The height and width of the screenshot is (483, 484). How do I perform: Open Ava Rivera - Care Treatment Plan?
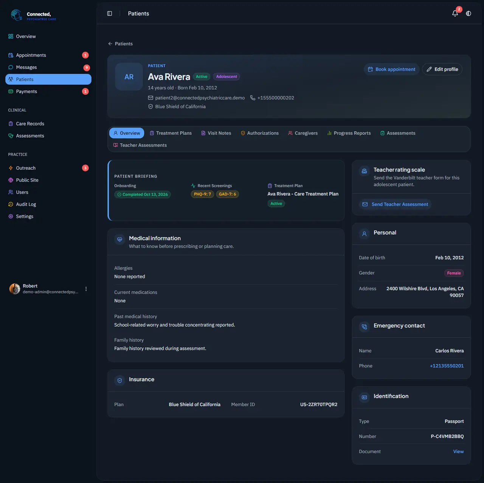click(303, 194)
